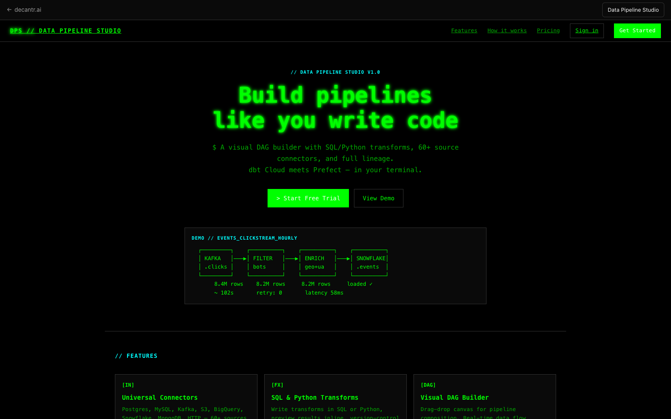Screen dimensions: 671x419
Task: Select the FILTER bots node in the demo diagram
Action: pos(266,263)
